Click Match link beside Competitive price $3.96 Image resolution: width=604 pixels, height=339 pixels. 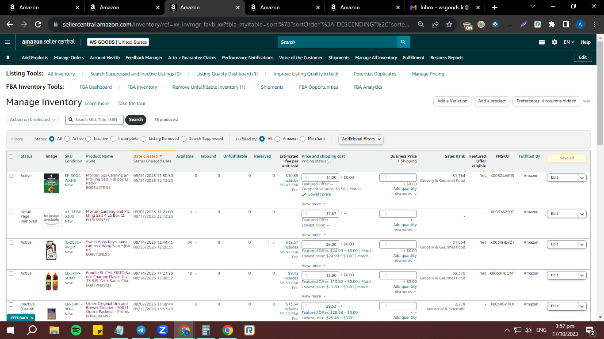coord(355,189)
